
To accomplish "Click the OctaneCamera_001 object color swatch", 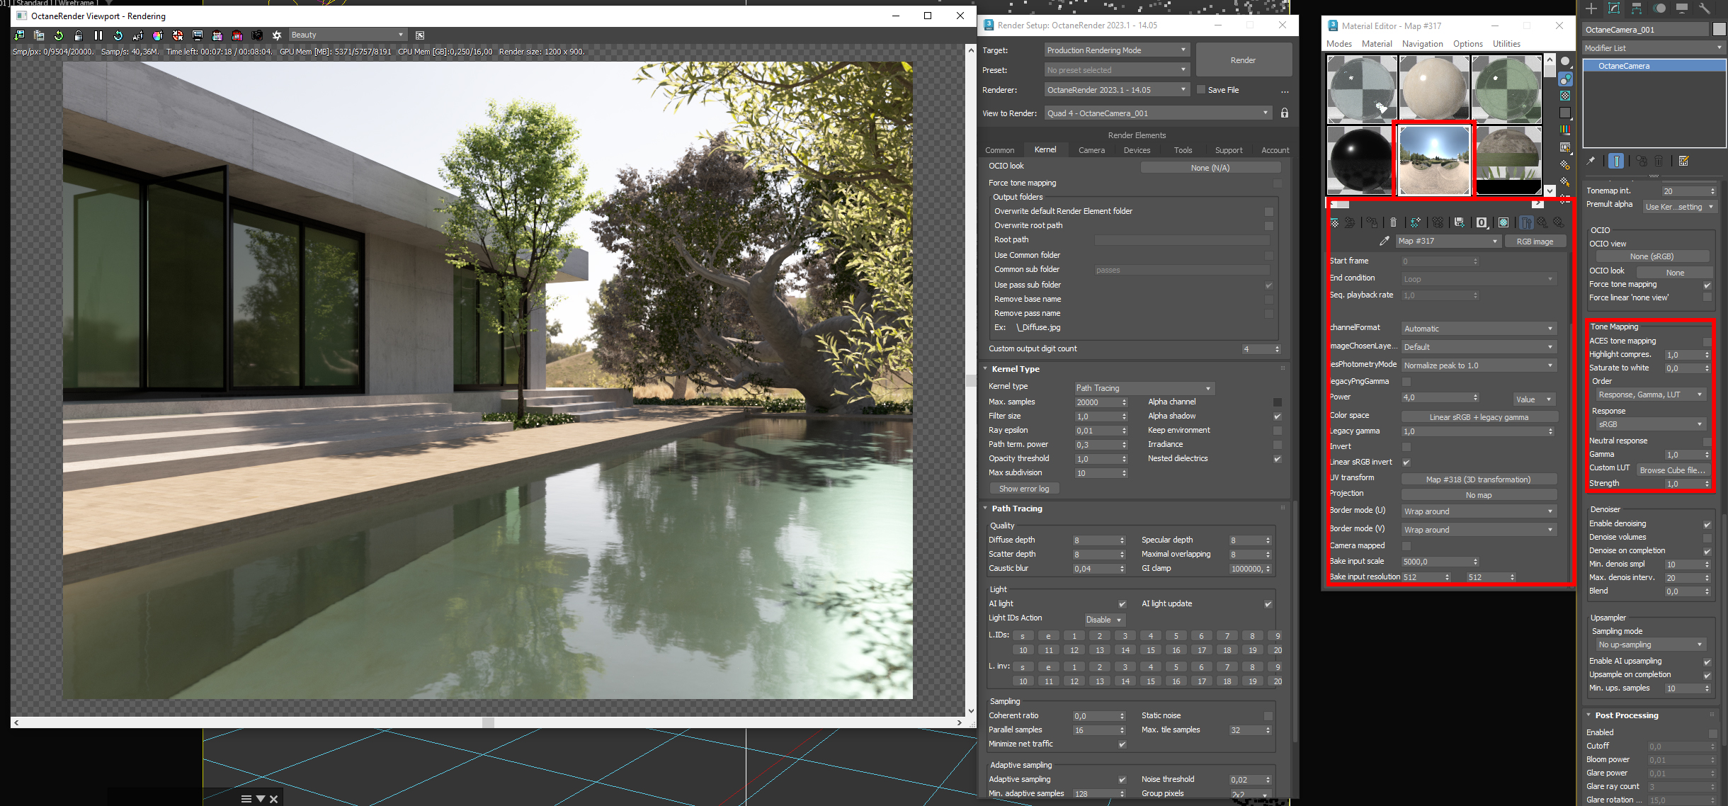I will click(1719, 29).
